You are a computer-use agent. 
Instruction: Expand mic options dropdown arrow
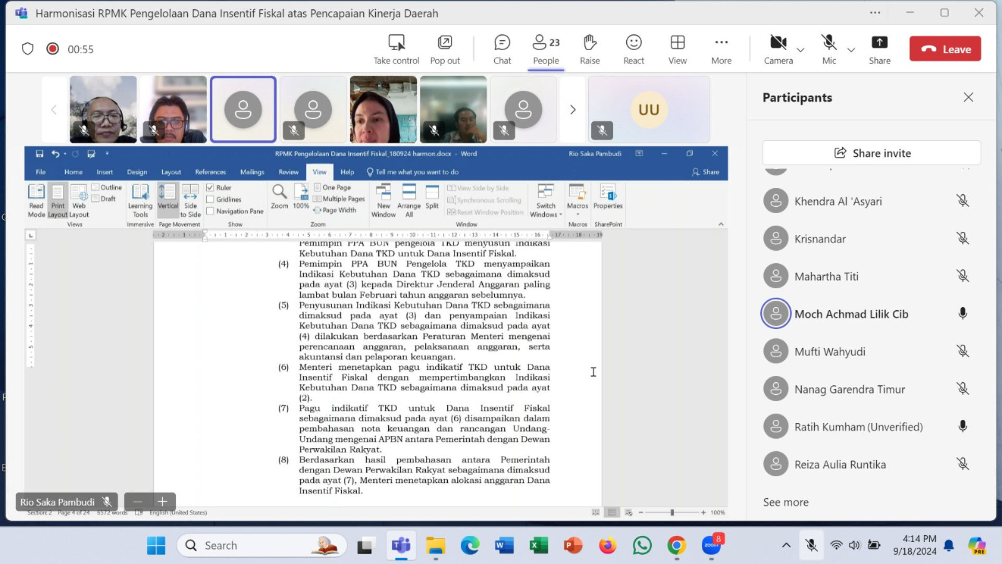tap(851, 50)
